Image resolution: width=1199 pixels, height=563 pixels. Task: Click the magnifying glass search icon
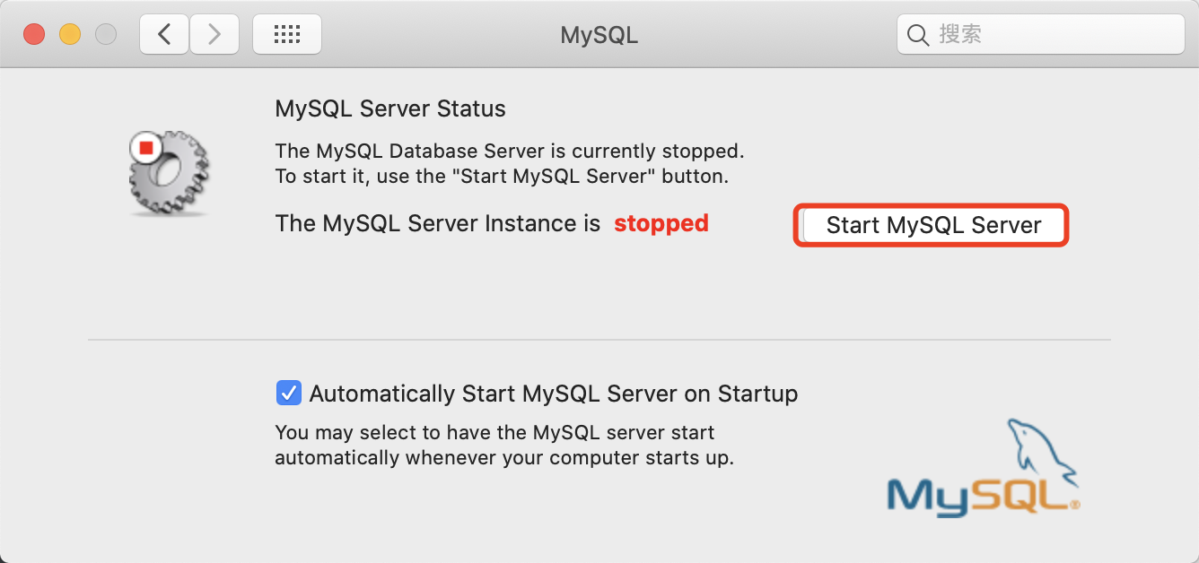tap(917, 34)
